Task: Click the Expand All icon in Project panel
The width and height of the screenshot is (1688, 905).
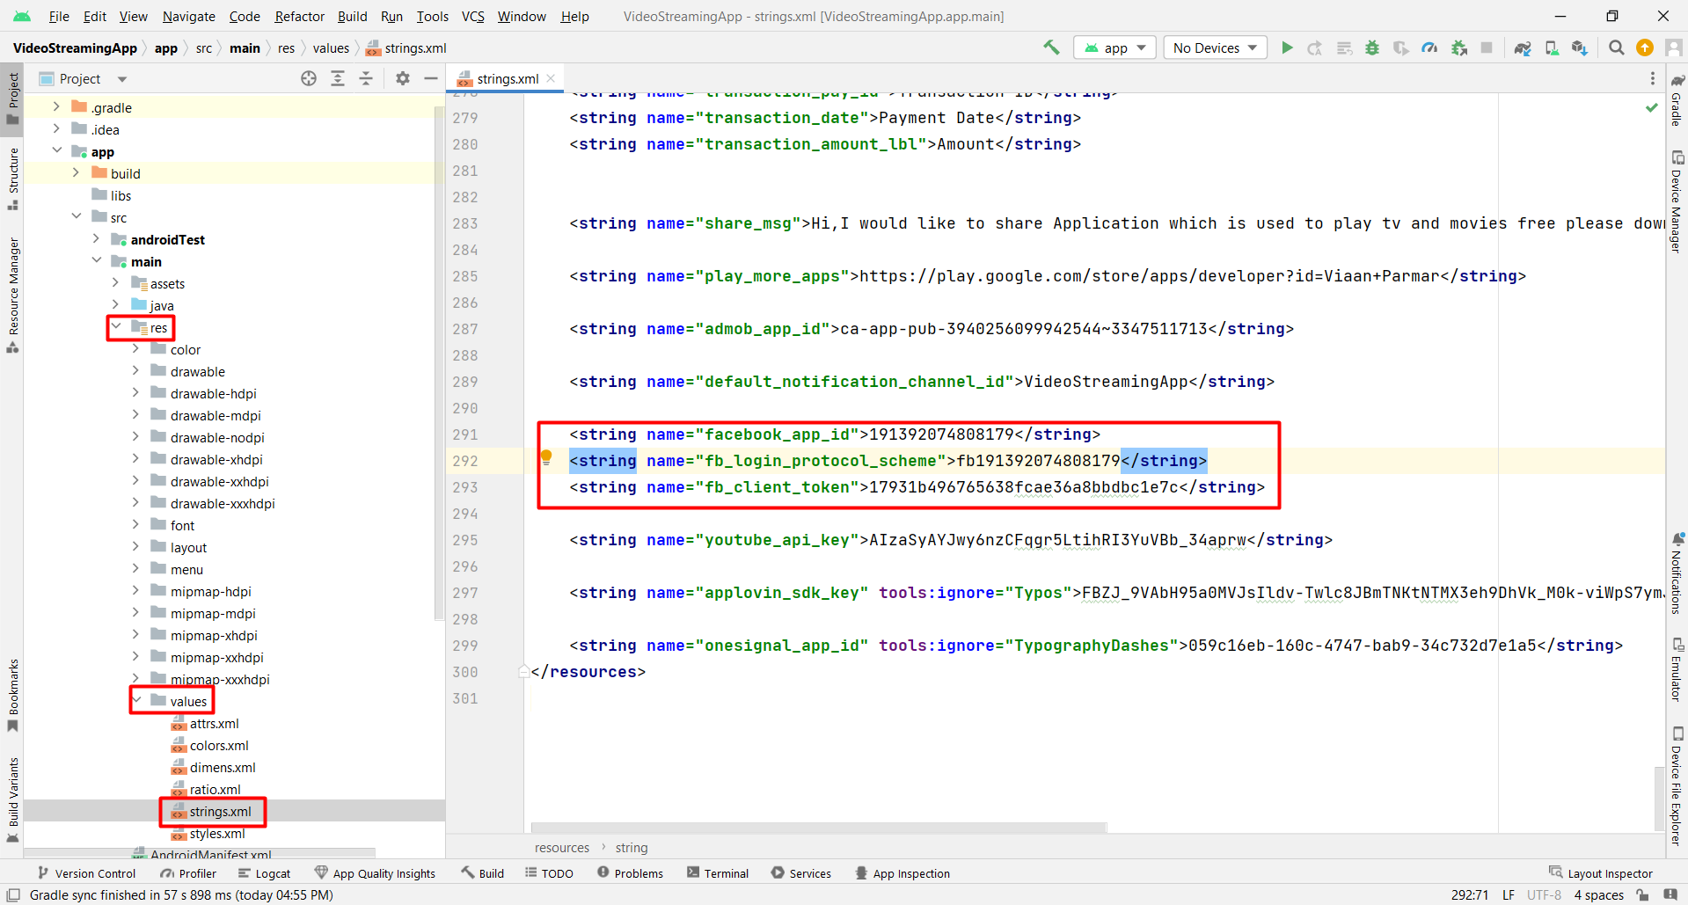Action: pyautogui.click(x=338, y=78)
